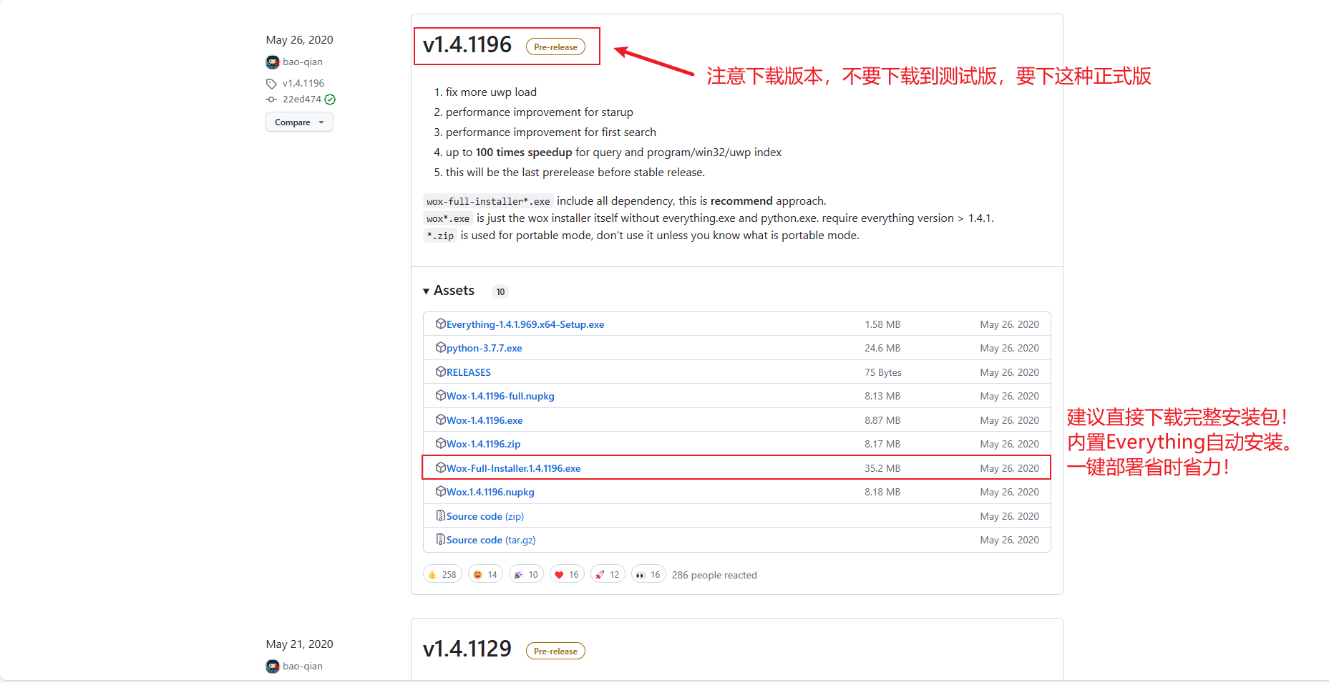
Task: Click the "286 people reacted" text
Action: pos(714,575)
